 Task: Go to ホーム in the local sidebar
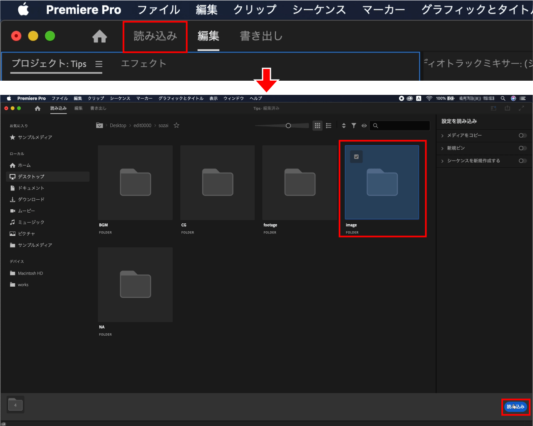20,165
